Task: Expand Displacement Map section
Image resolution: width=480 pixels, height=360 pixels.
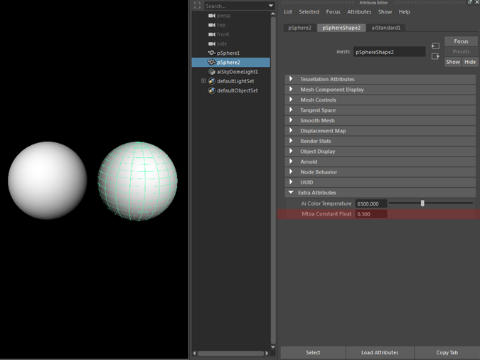Action: point(380,131)
